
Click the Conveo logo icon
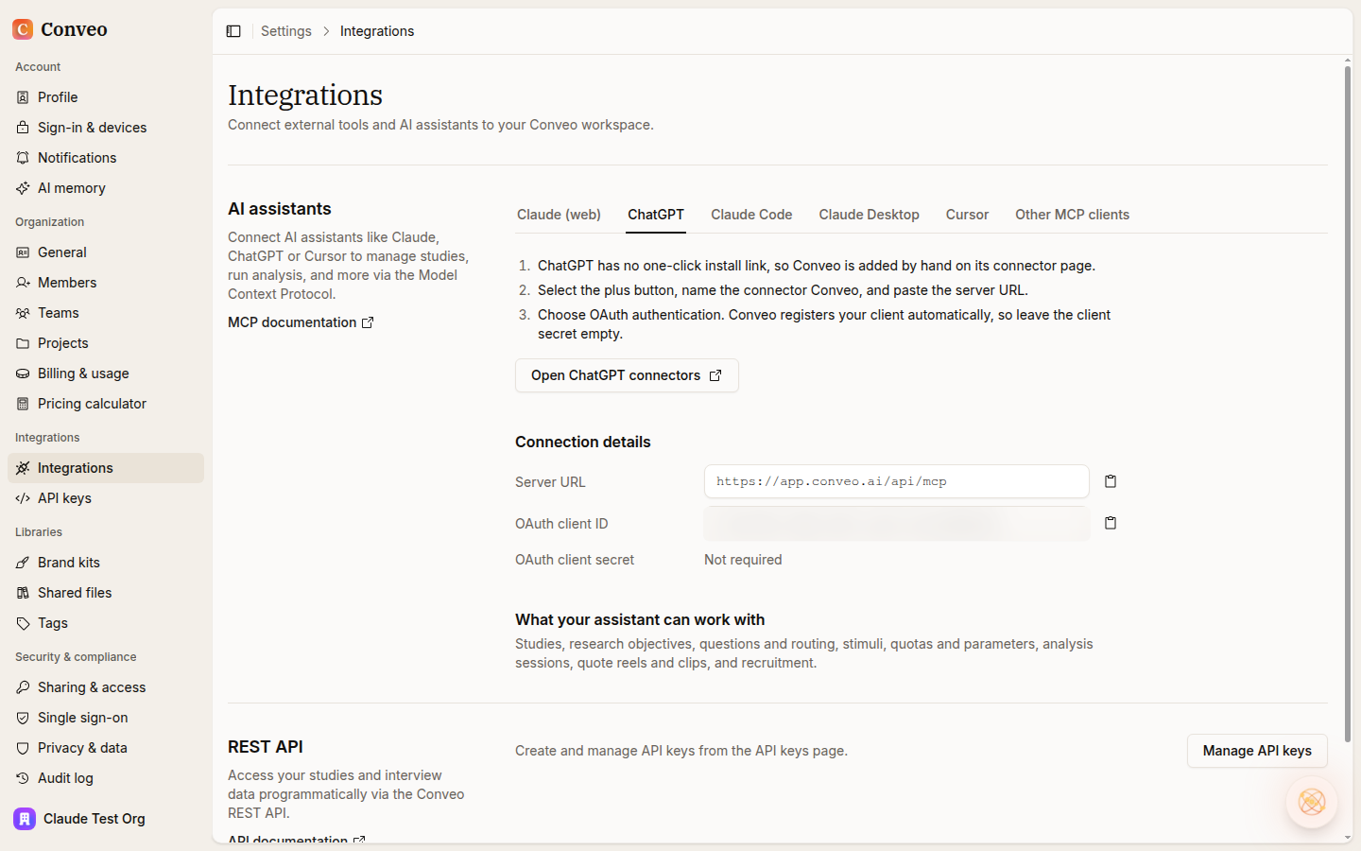click(x=23, y=29)
